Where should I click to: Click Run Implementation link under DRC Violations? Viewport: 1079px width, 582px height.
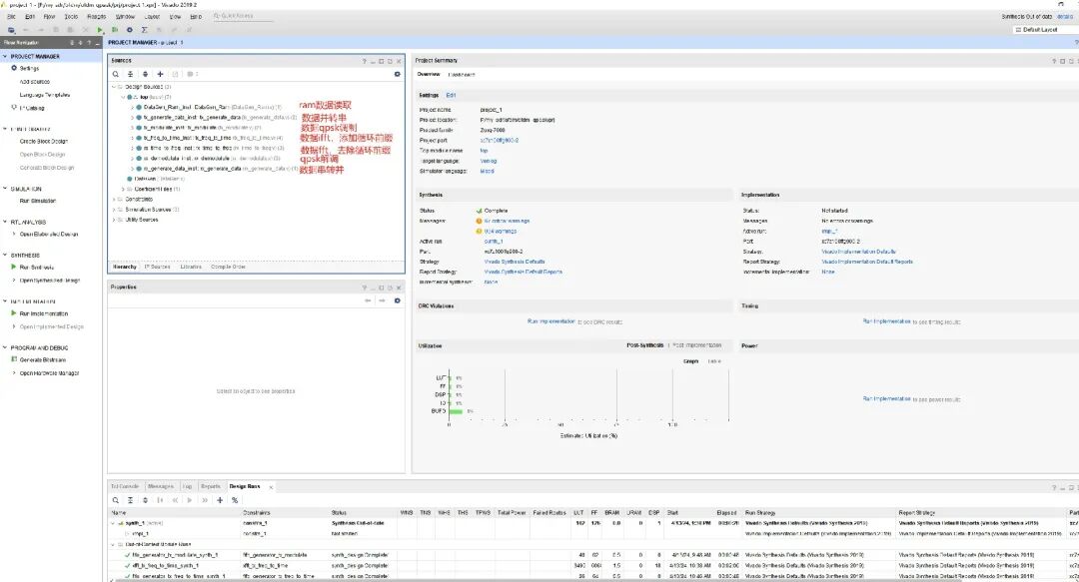pos(550,321)
